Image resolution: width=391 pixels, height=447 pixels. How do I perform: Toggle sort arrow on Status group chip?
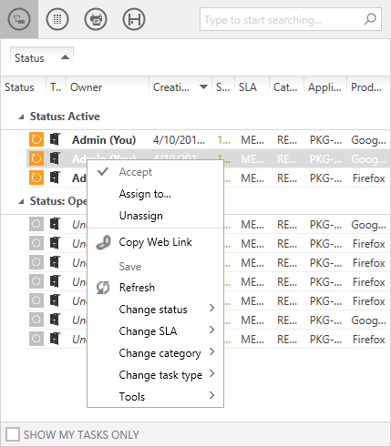(65, 57)
